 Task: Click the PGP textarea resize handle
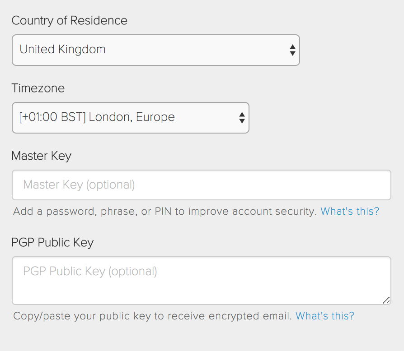pyautogui.click(x=386, y=300)
